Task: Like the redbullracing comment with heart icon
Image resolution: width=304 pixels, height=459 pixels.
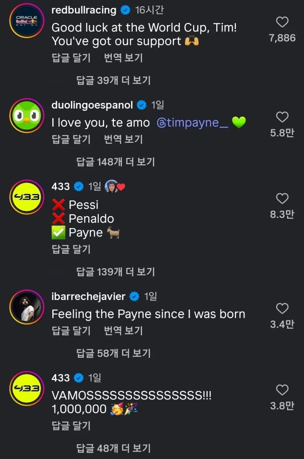Action: (x=283, y=22)
